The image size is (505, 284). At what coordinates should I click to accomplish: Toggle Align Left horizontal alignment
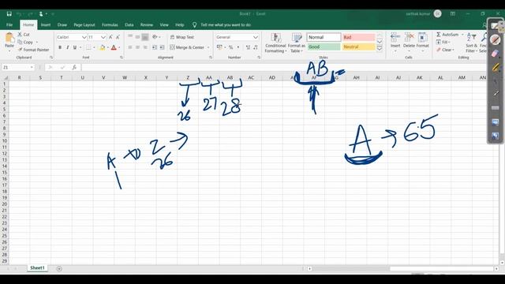(130, 47)
